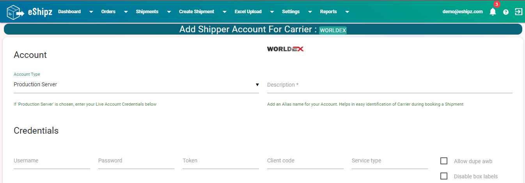Focus the Description input field
Screen dimensions: 525x183
pos(390,85)
